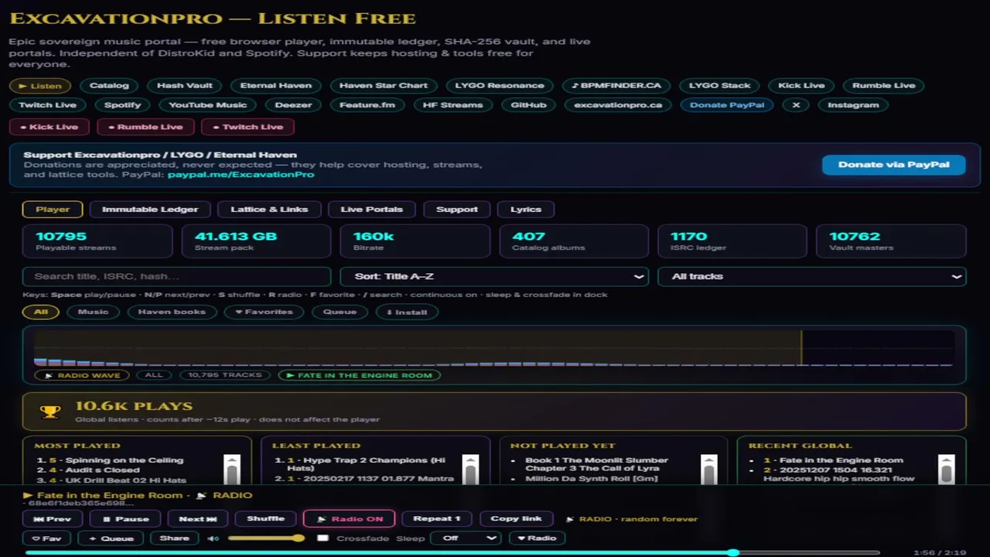Open the Catalog nav pill
The height and width of the screenshot is (557, 990).
pos(109,86)
